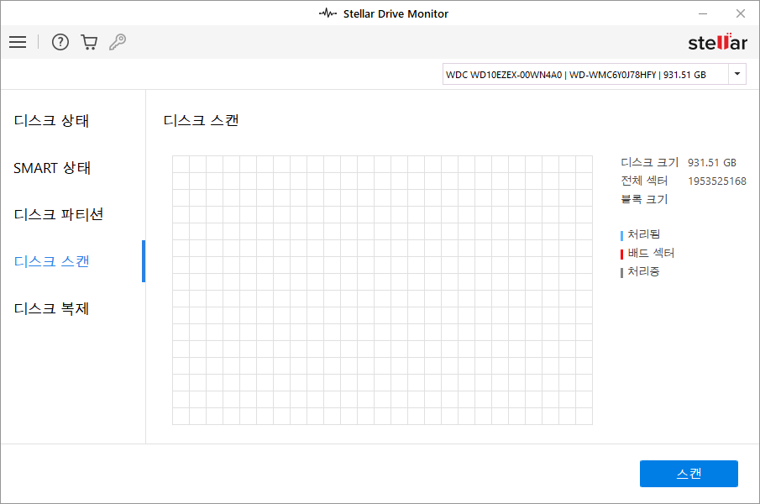Close the Stellar Drive Monitor window
The height and width of the screenshot is (504, 760).
click(x=740, y=13)
